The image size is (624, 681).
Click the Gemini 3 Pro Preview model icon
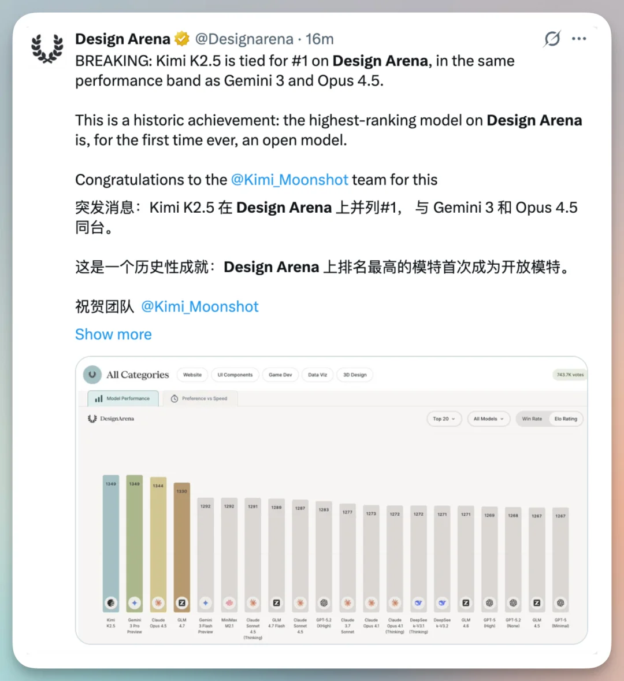click(x=135, y=603)
